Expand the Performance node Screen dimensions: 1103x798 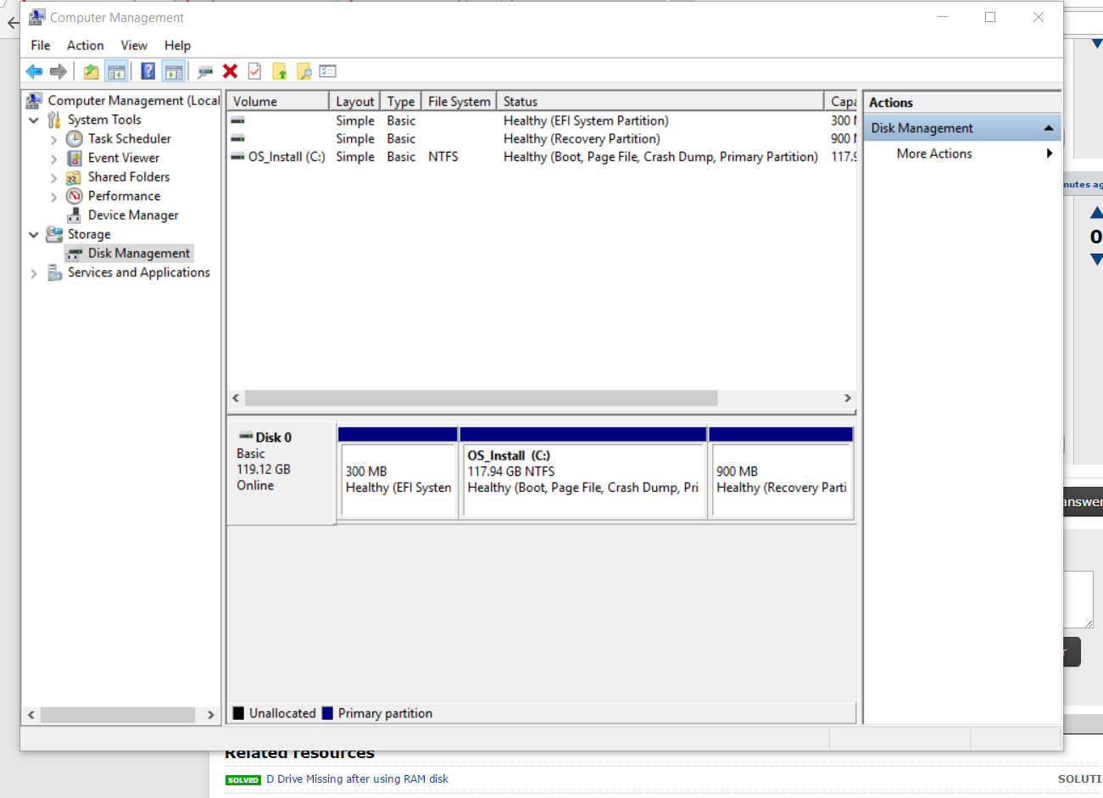(53, 197)
